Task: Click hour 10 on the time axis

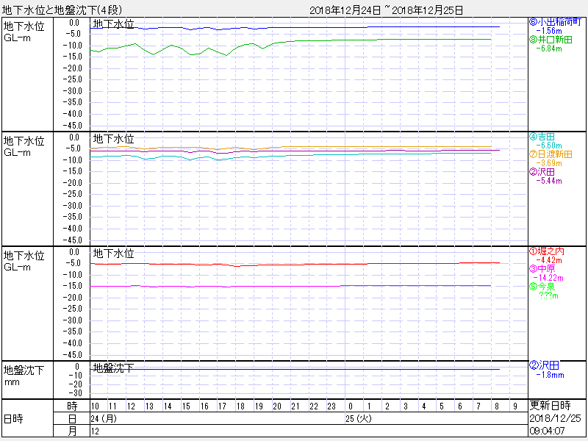Action: point(95,406)
